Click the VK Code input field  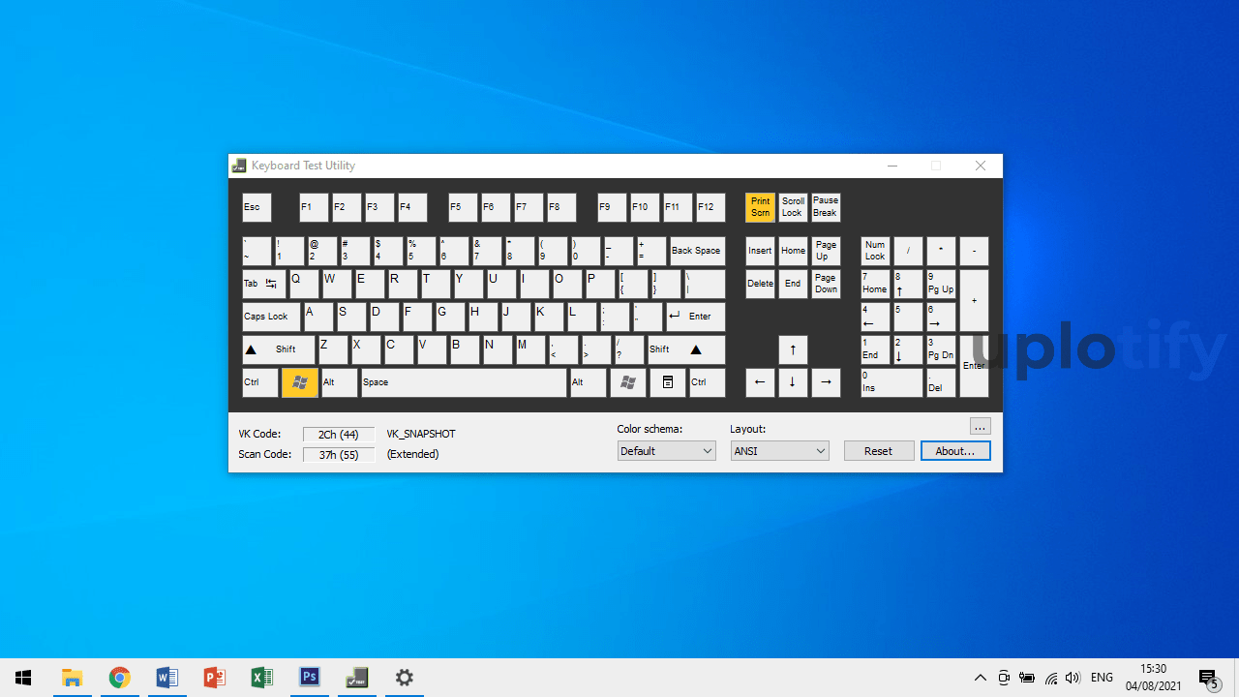[x=338, y=434]
